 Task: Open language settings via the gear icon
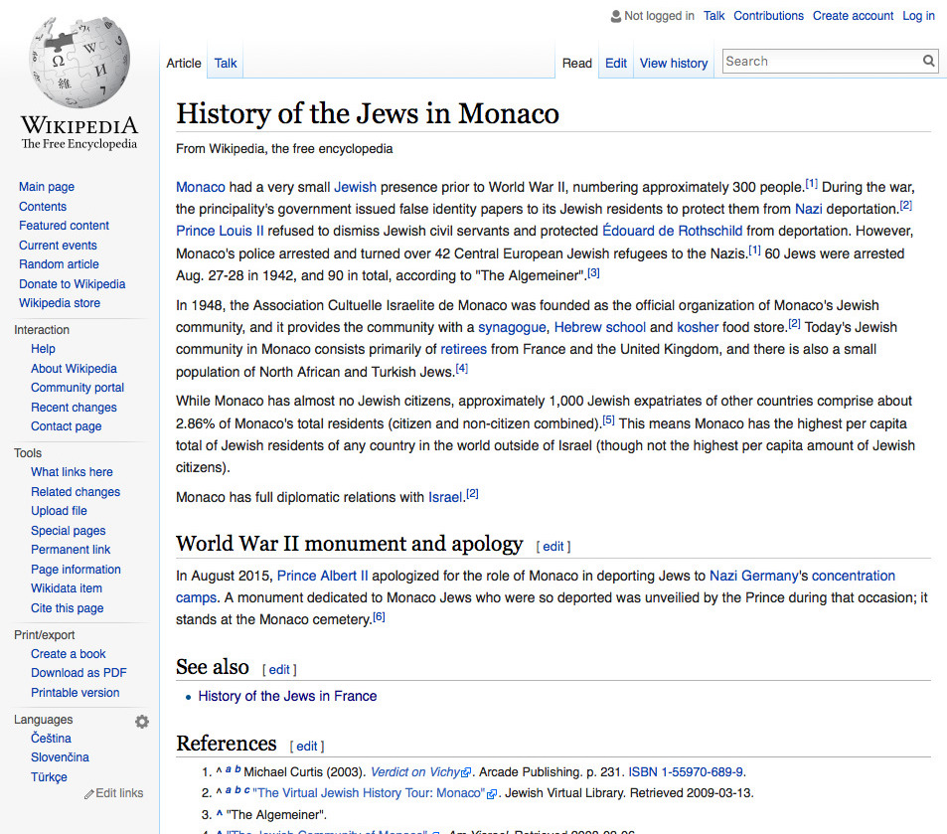[x=141, y=721]
